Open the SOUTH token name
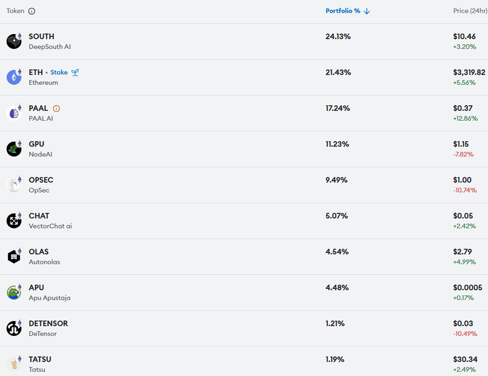 41,37
